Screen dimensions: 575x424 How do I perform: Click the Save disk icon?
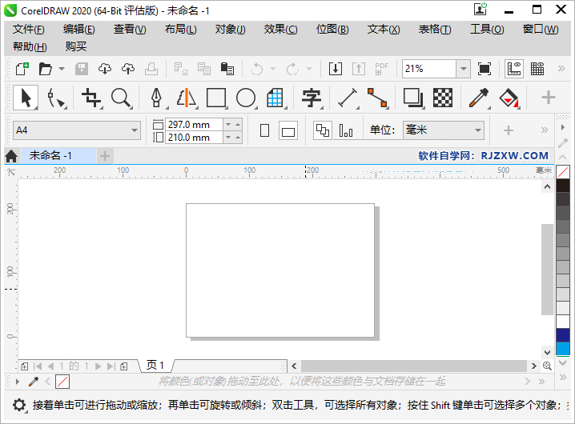pyautogui.click(x=82, y=69)
